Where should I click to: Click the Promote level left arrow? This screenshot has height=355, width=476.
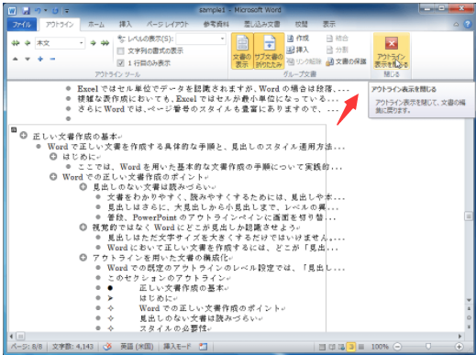(x=28, y=43)
